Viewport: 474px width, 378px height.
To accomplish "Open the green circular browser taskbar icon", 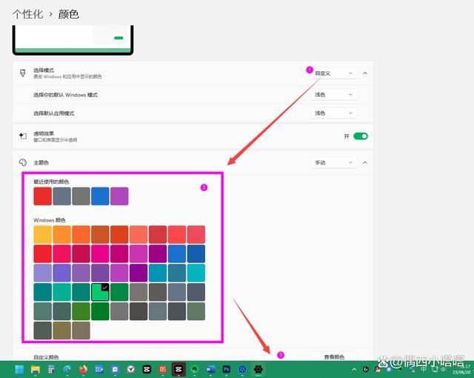I will click(x=195, y=369).
